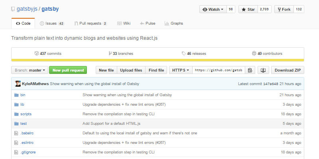Click the .babelrc file icon
The image size is (319, 159).
(16, 133)
